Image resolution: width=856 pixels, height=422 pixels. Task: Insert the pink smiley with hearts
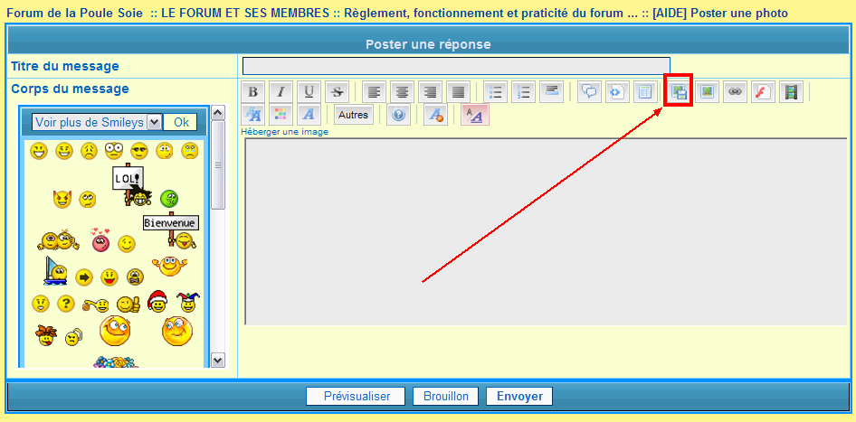(100, 240)
